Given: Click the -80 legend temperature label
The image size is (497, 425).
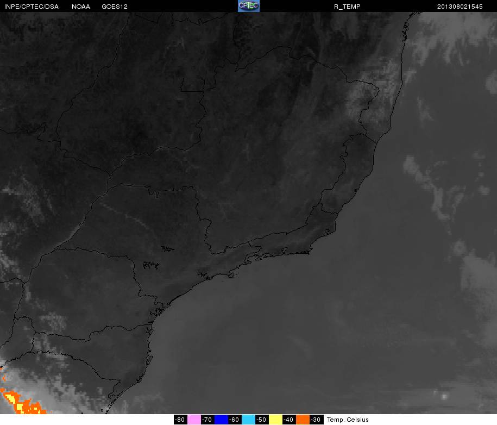Looking at the screenshot, I should point(180,420).
